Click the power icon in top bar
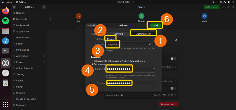Screen dimensions: 236x110 [x=233, y=2]
